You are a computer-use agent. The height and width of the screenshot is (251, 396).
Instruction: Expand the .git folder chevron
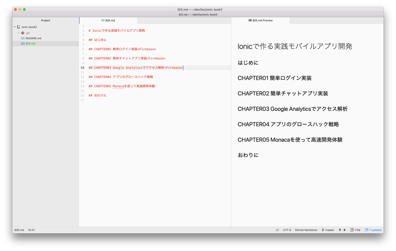19,33
